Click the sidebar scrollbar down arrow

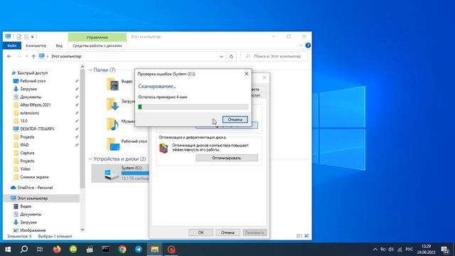[82, 230]
